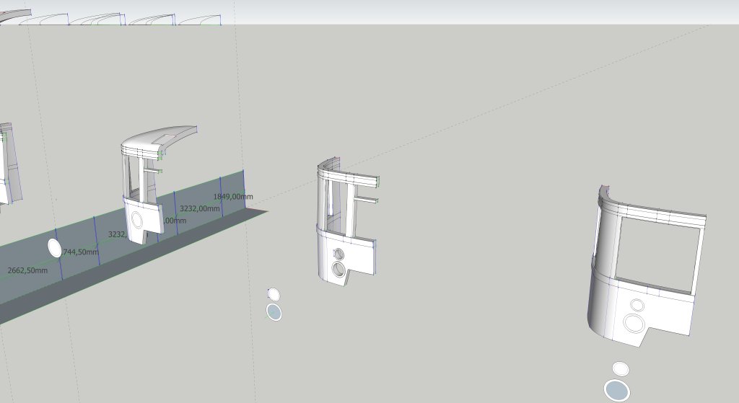Select the small white disc below the right cab

tap(621, 369)
